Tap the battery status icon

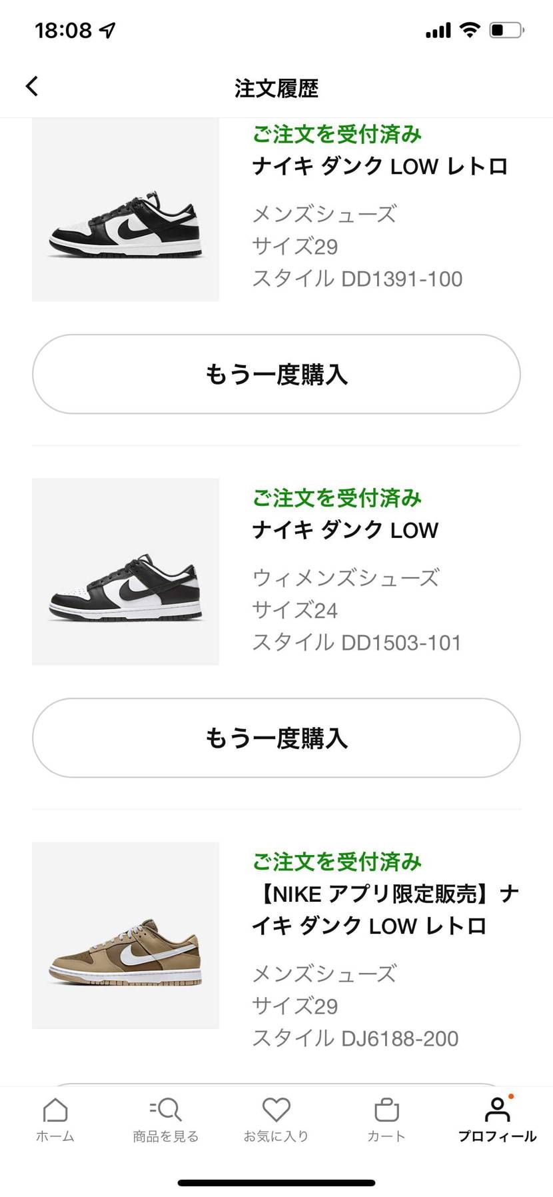pos(506,30)
